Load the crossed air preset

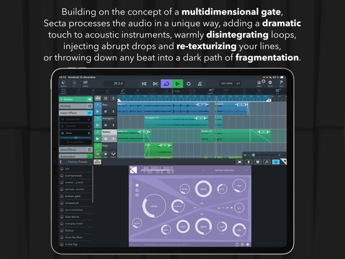pyautogui.click(x=76, y=203)
